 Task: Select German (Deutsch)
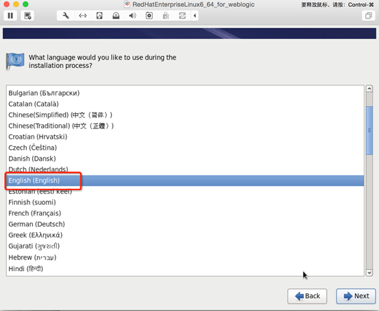point(185,224)
